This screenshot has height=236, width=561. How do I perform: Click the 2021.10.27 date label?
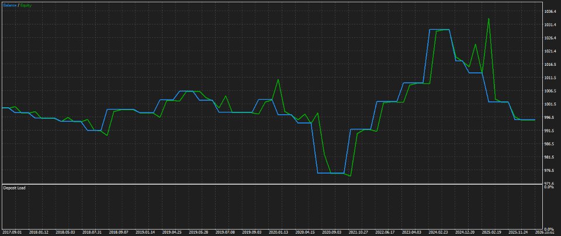pyautogui.click(x=358, y=232)
